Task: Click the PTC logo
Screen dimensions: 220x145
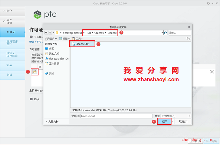Action: pyautogui.click(x=45, y=15)
